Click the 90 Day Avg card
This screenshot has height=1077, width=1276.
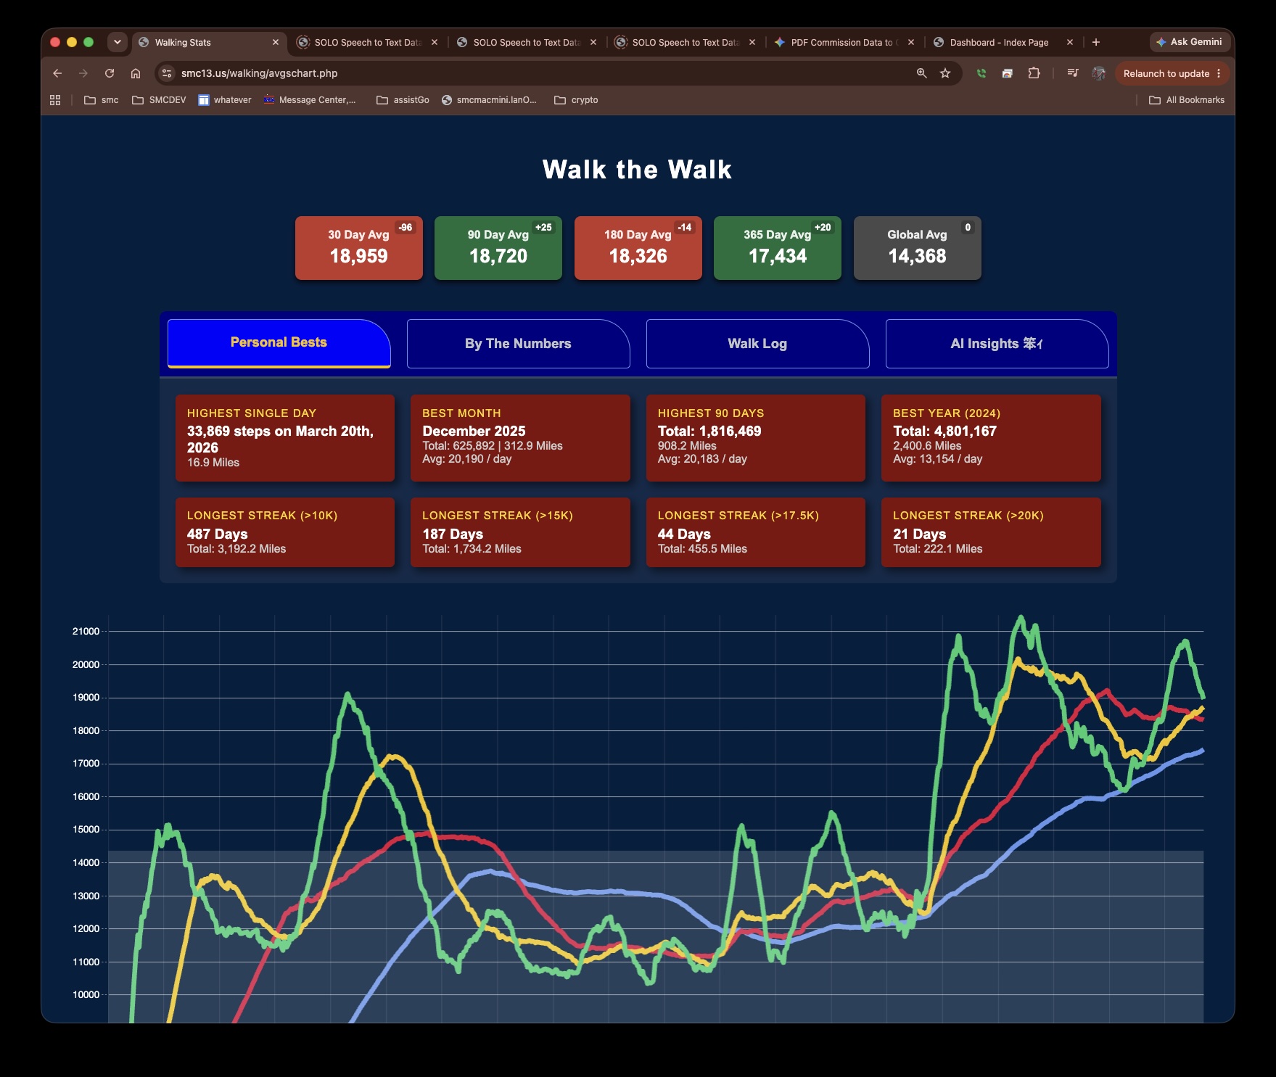click(x=498, y=248)
